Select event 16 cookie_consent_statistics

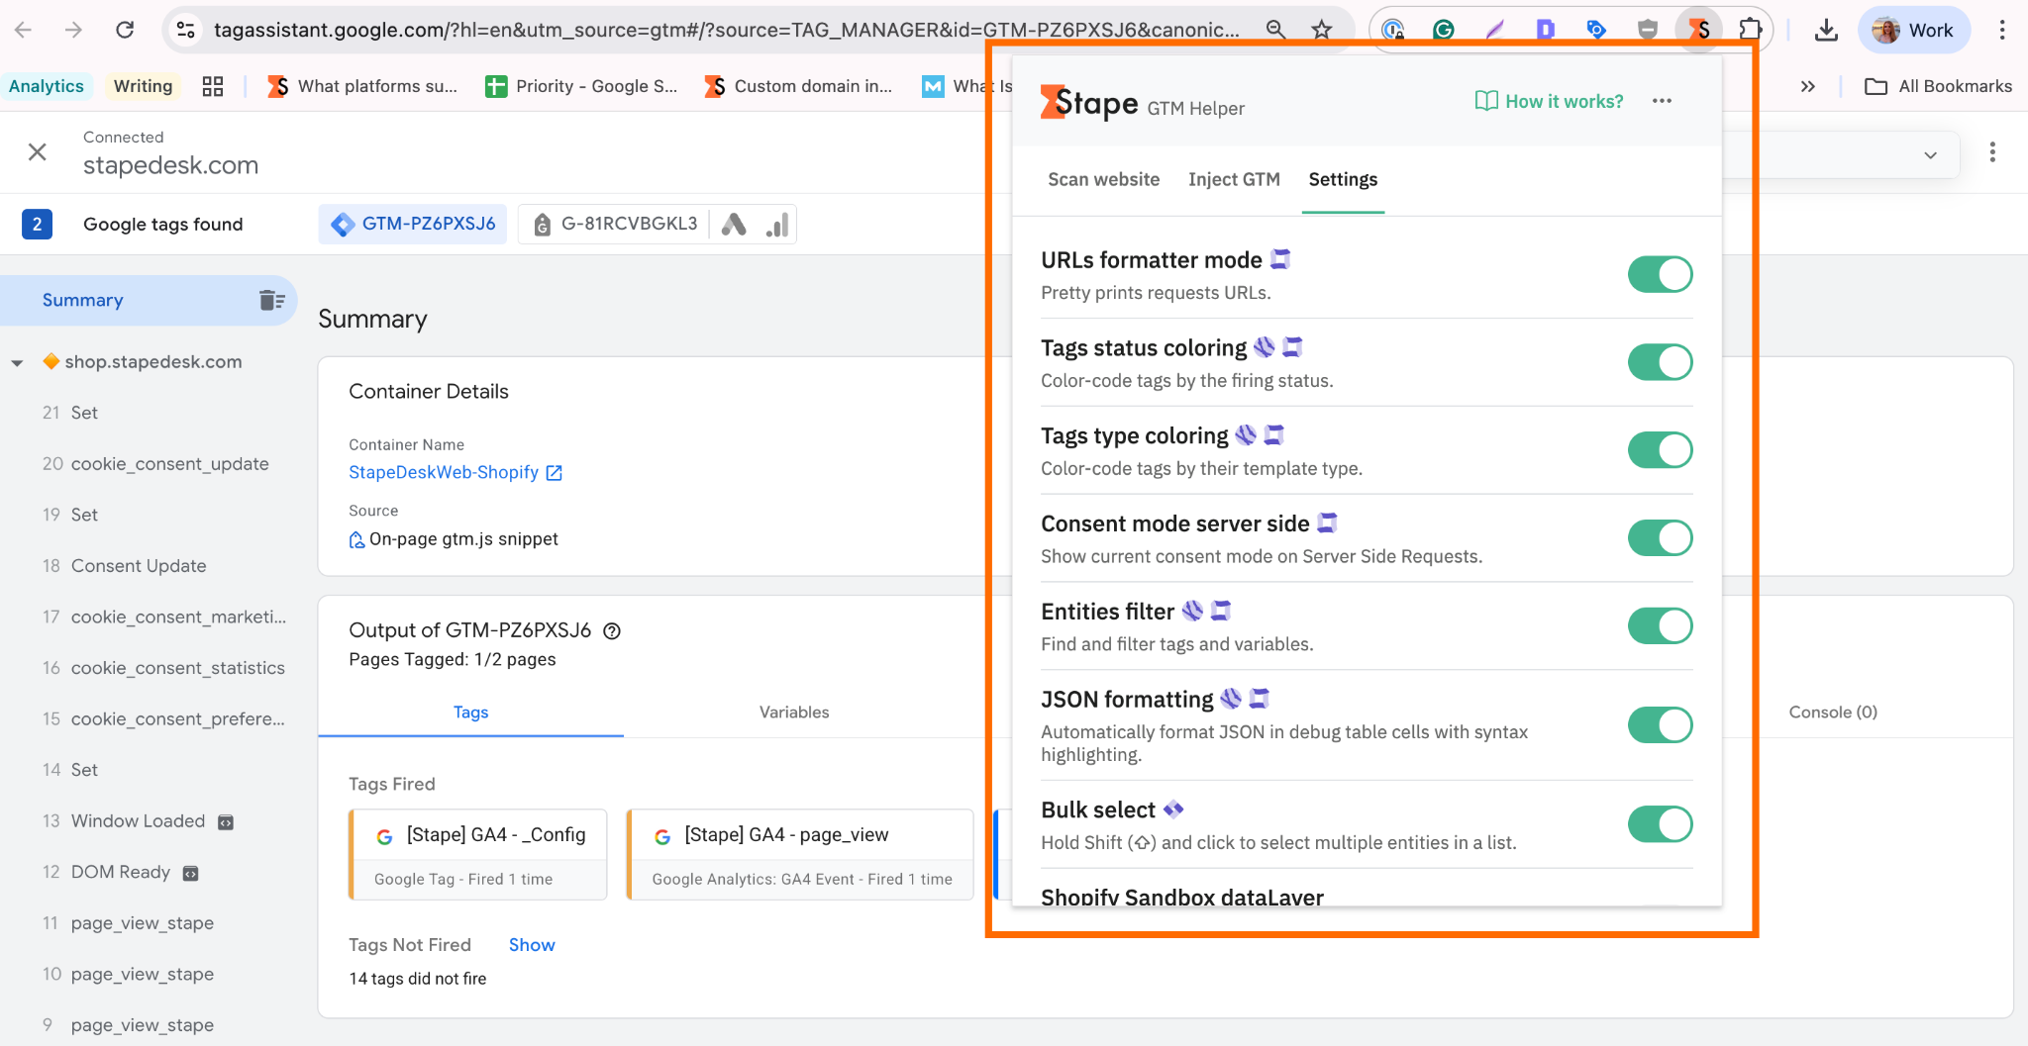(163, 668)
